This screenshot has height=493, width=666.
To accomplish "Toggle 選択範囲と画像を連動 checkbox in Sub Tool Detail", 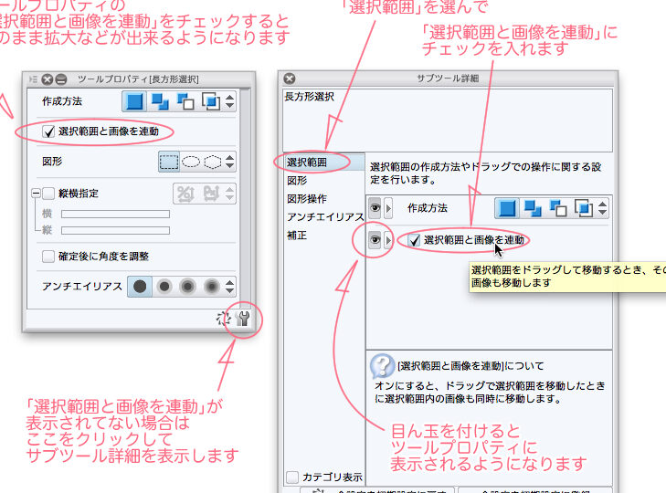I will [x=414, y=240].
